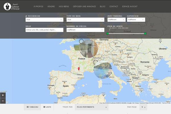Open the CONTACT page
This screenshot has height=114, width=171.
[x=114, y=7]
